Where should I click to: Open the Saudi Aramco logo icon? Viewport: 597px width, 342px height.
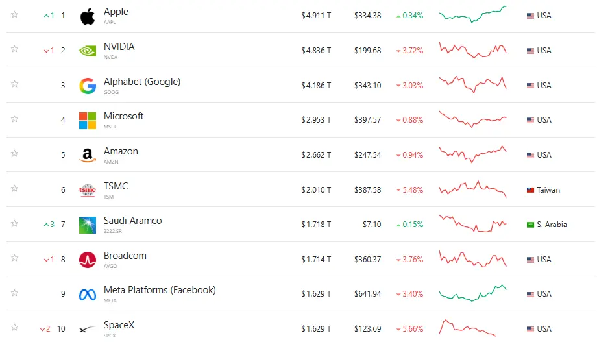(x=88, y=225)
